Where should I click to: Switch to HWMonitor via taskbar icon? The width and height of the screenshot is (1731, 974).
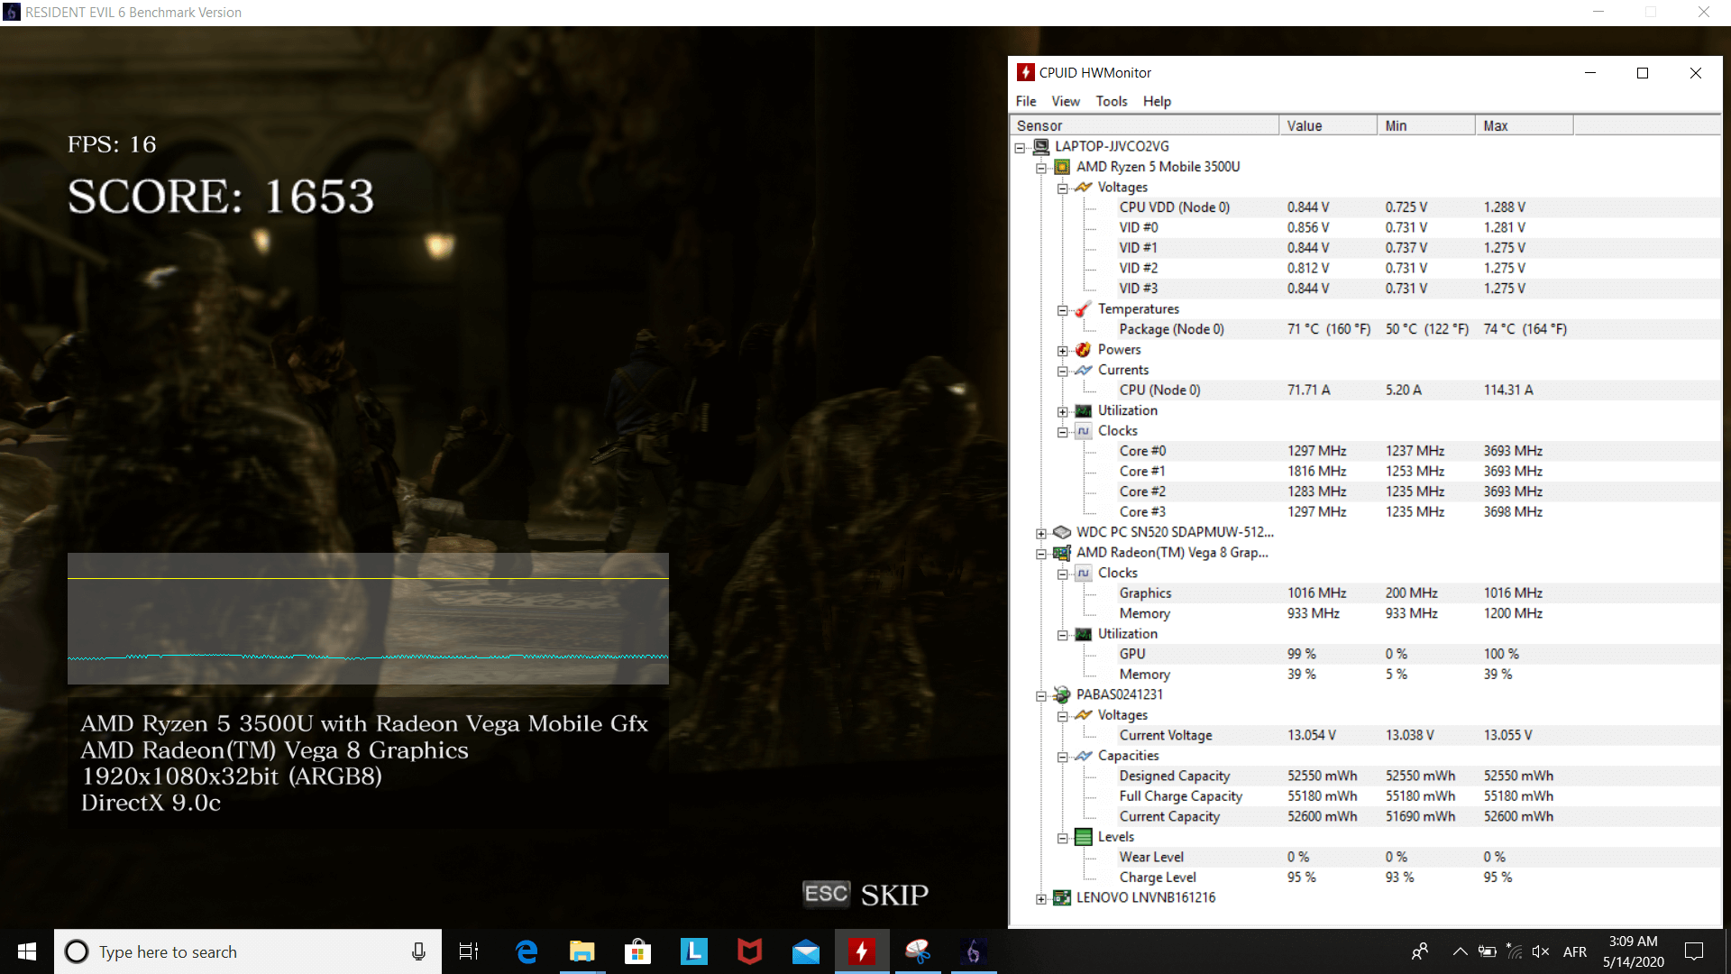(x=862, y=951)
